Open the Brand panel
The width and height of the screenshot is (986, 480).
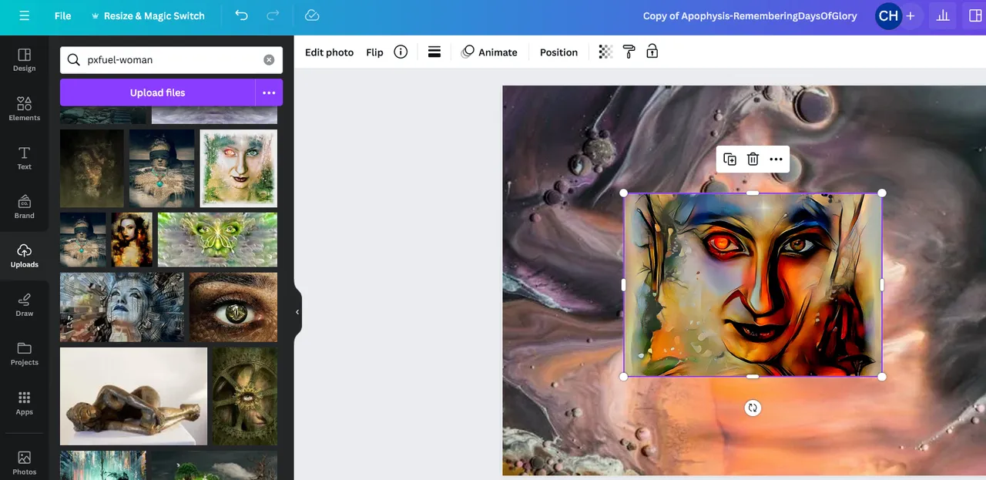coord(25,206)
